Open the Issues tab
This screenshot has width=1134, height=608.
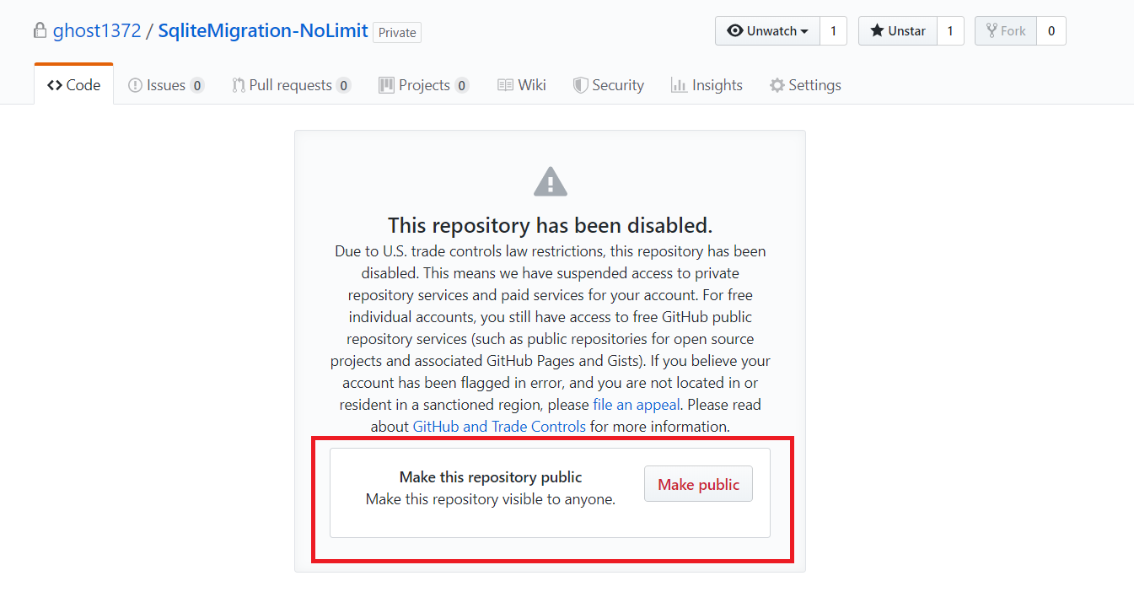tap(166, 85)
